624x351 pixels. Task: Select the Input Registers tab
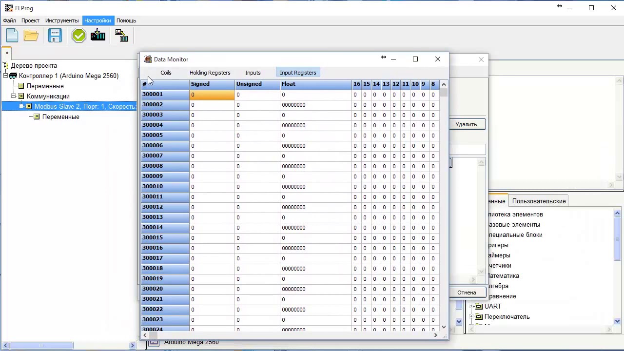coord(298,73)
